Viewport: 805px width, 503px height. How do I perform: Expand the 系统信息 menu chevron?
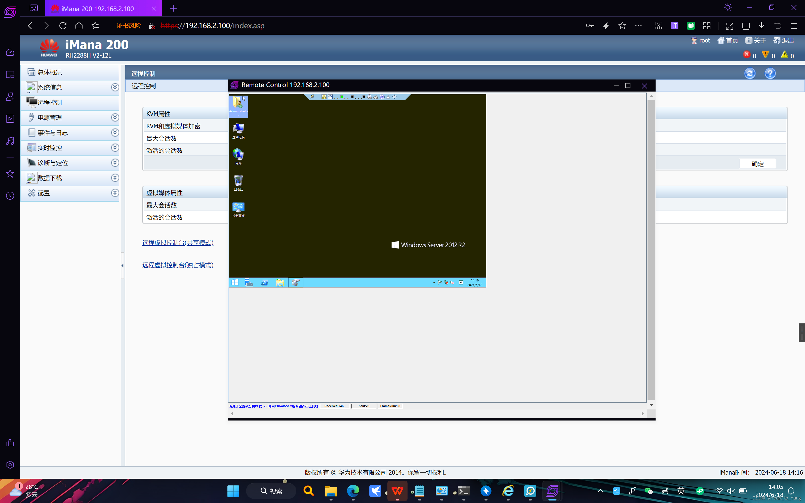click(x=115, y=87)
